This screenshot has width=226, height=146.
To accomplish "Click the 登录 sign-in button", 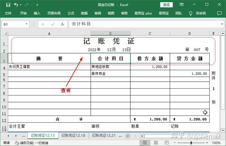I will (166, 5).
